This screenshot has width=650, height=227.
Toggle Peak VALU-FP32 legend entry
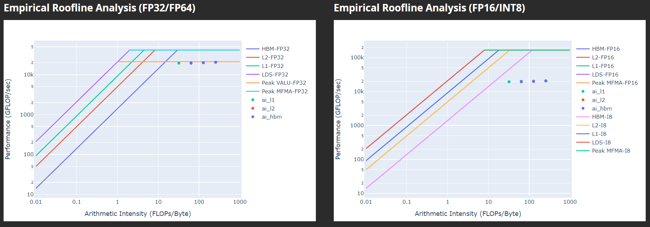[x=284, y=83]
